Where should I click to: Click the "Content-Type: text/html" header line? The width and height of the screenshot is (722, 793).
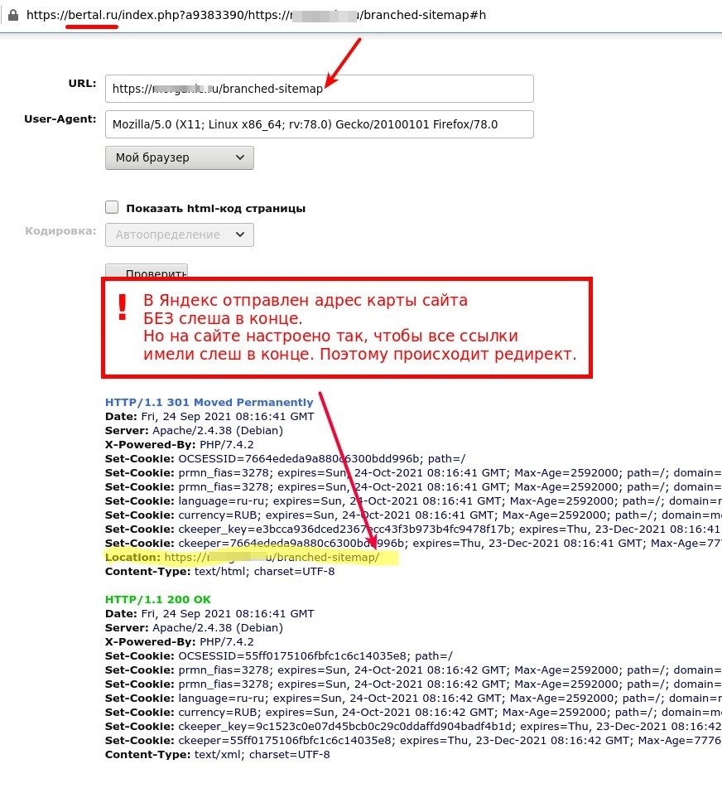(x=219, y=572)
